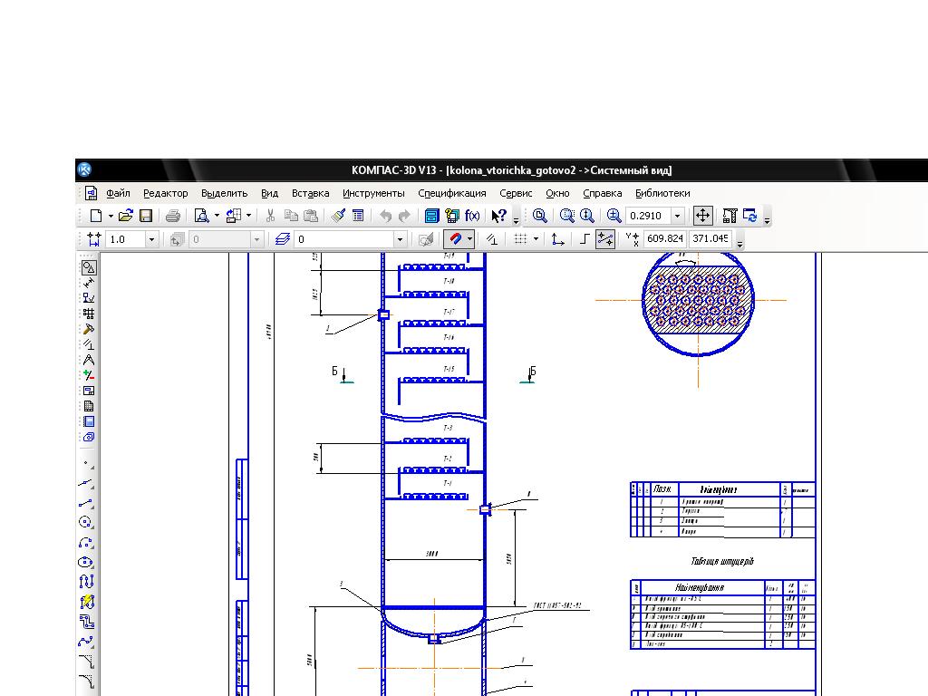Open a file with the folder icon
928x696 pixels.
[x=125, y=216]
